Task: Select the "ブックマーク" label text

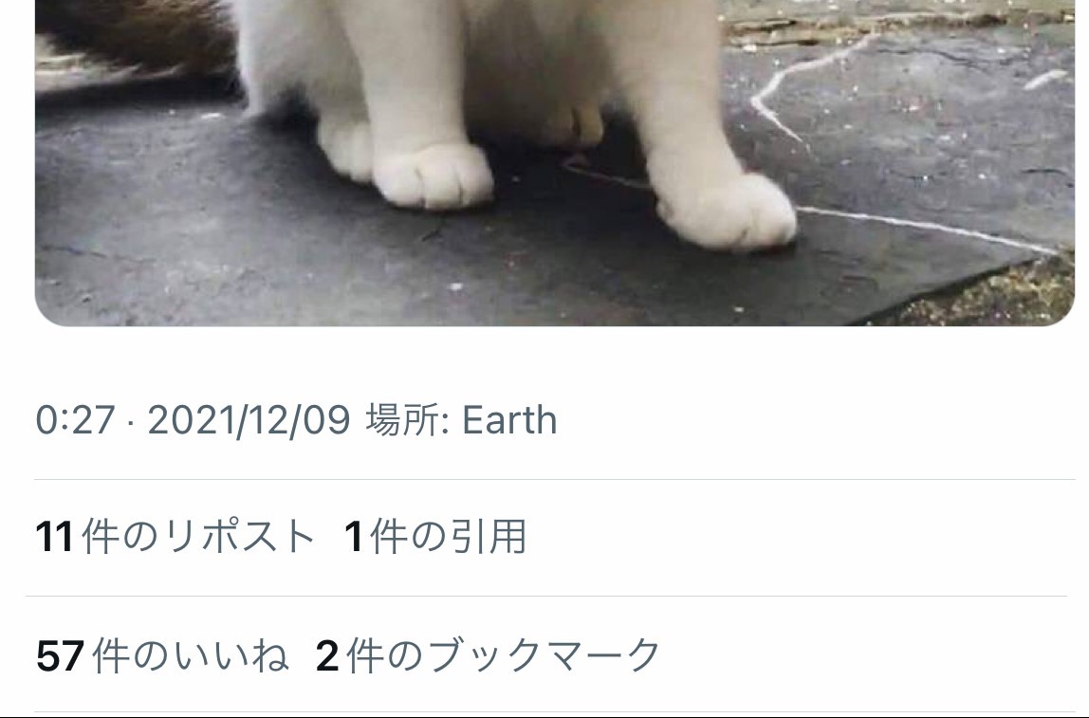Action: (543, 655)
